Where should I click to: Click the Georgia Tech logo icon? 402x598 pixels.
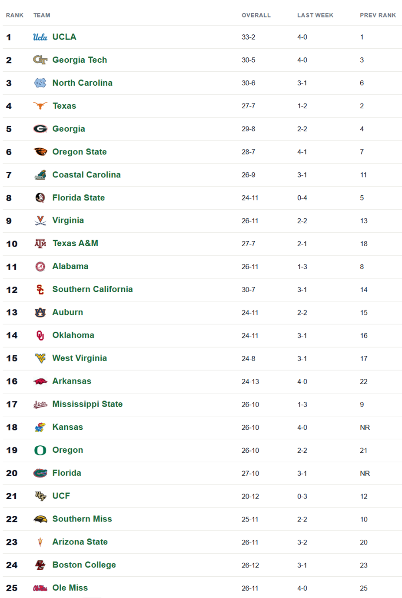pos(40,60)
